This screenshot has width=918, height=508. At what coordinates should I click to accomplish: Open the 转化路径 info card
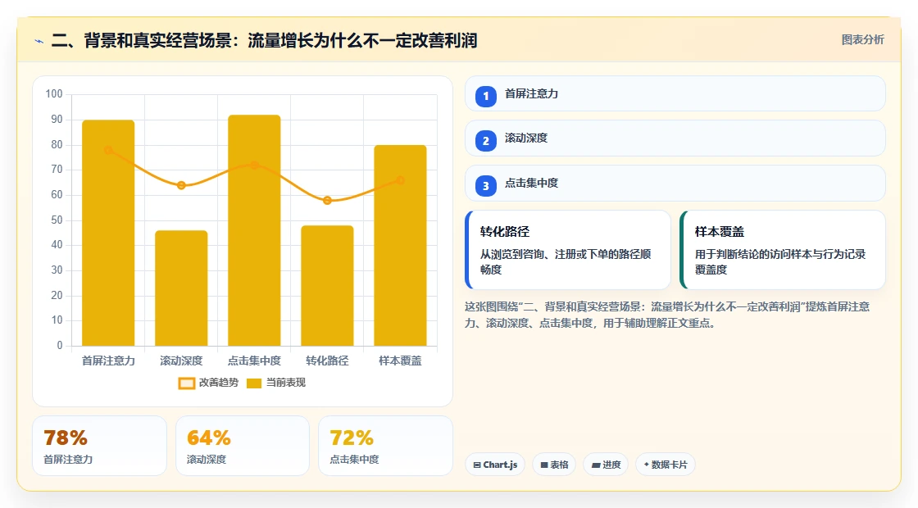click(568, 250)
